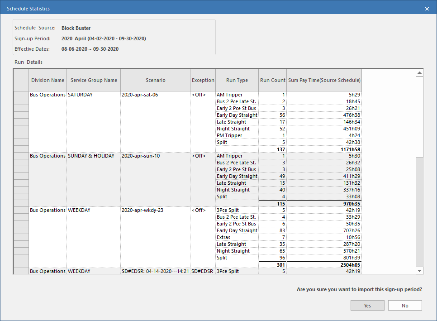Sort by the Run Count column header
Image resolution: width=437 pixels, height=321 pixels.
tap(272, 80)
